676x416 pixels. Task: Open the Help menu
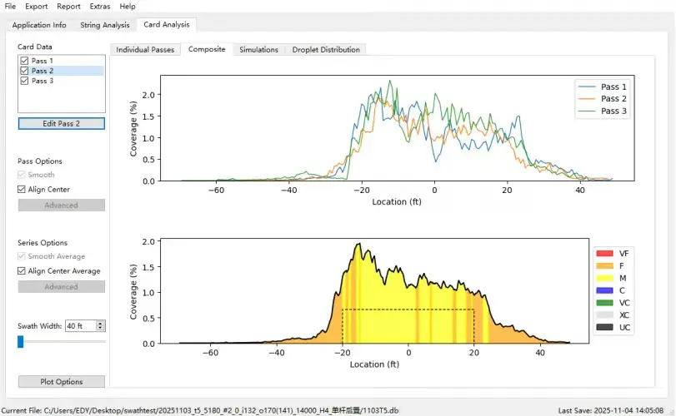point(128,7)
